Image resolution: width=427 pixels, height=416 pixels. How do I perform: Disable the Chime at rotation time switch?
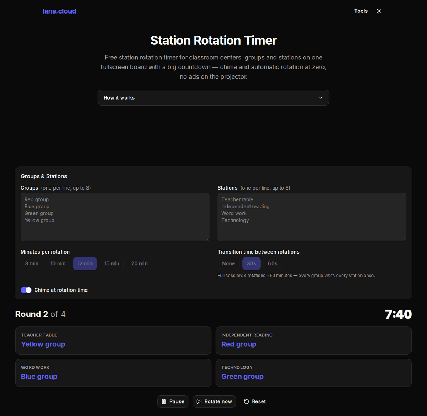click(x=26, y=290)
